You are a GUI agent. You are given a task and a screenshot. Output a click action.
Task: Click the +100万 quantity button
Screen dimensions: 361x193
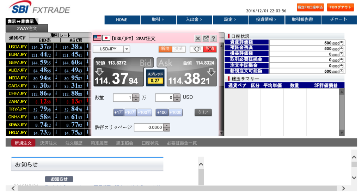[145, 113]
